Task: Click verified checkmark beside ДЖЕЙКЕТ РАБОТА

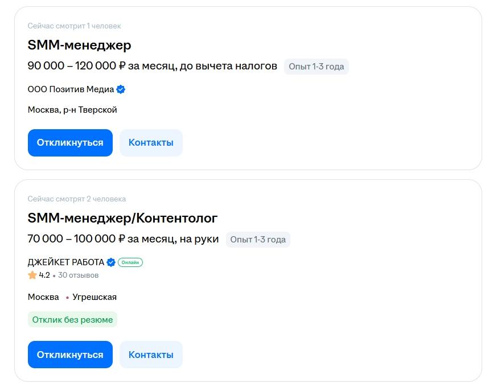Action: point(111,262)
